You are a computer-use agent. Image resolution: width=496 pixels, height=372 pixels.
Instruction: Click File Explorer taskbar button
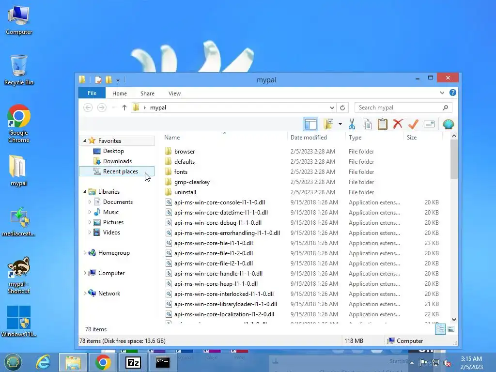point(73,362)
